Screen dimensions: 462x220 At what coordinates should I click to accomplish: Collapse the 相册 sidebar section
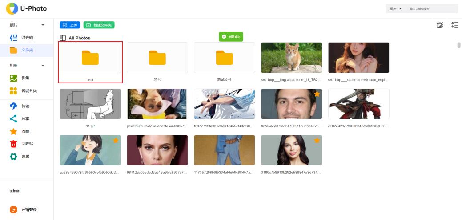click(x=43, y=66)
